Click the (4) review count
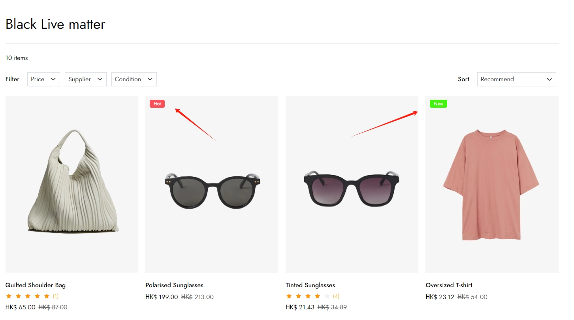 336,296
